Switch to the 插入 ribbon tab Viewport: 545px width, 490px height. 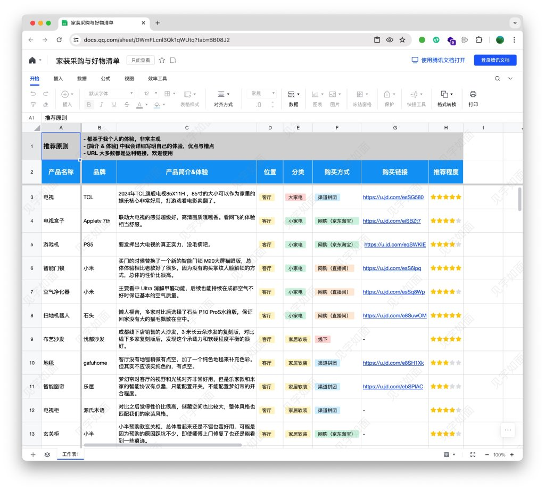(x=58, y=79)
